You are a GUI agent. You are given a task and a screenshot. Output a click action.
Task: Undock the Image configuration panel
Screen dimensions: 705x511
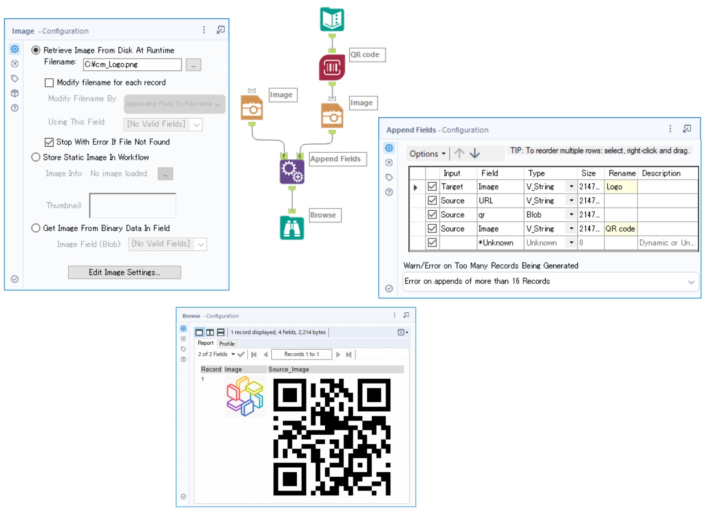[x=220, y=30]
